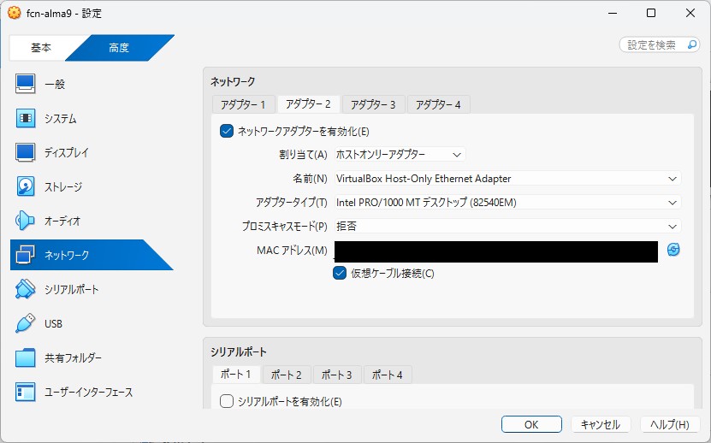Click the キャンセル button

coord(601,424)
